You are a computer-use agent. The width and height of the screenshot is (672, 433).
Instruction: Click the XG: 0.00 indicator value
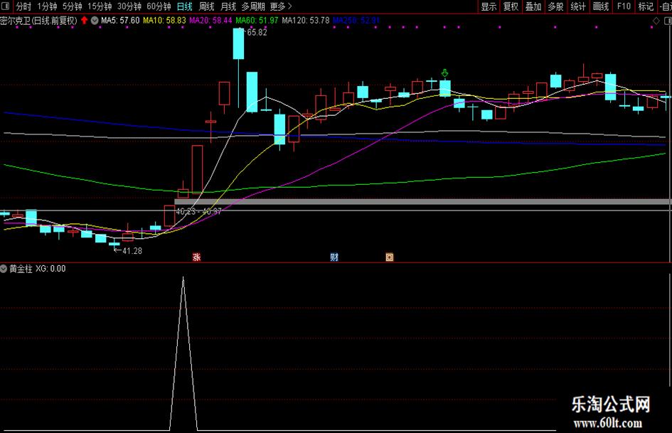click(x=50, y=269)
